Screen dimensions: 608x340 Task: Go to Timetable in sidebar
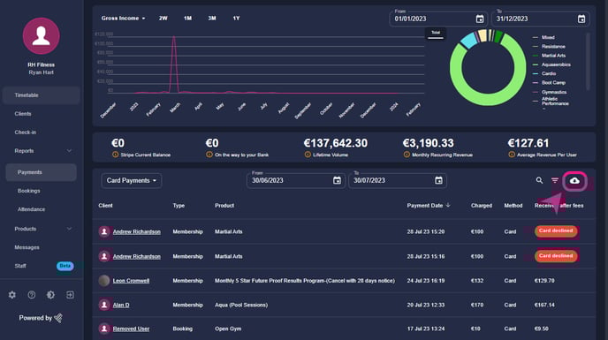(42, 95)
